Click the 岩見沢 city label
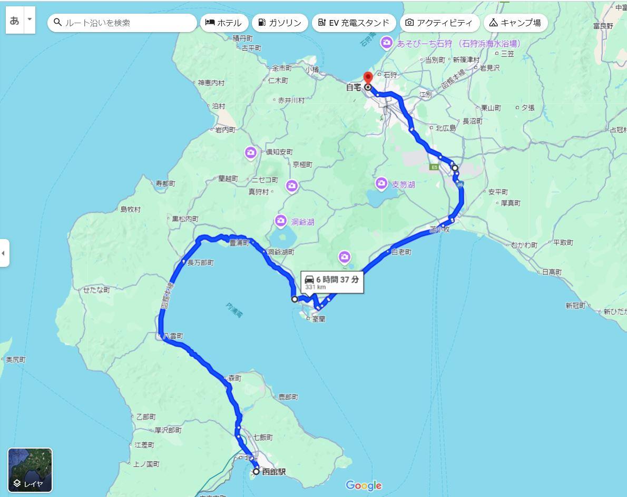The width and height of the screenshot is (627, 497). (490, 68)
